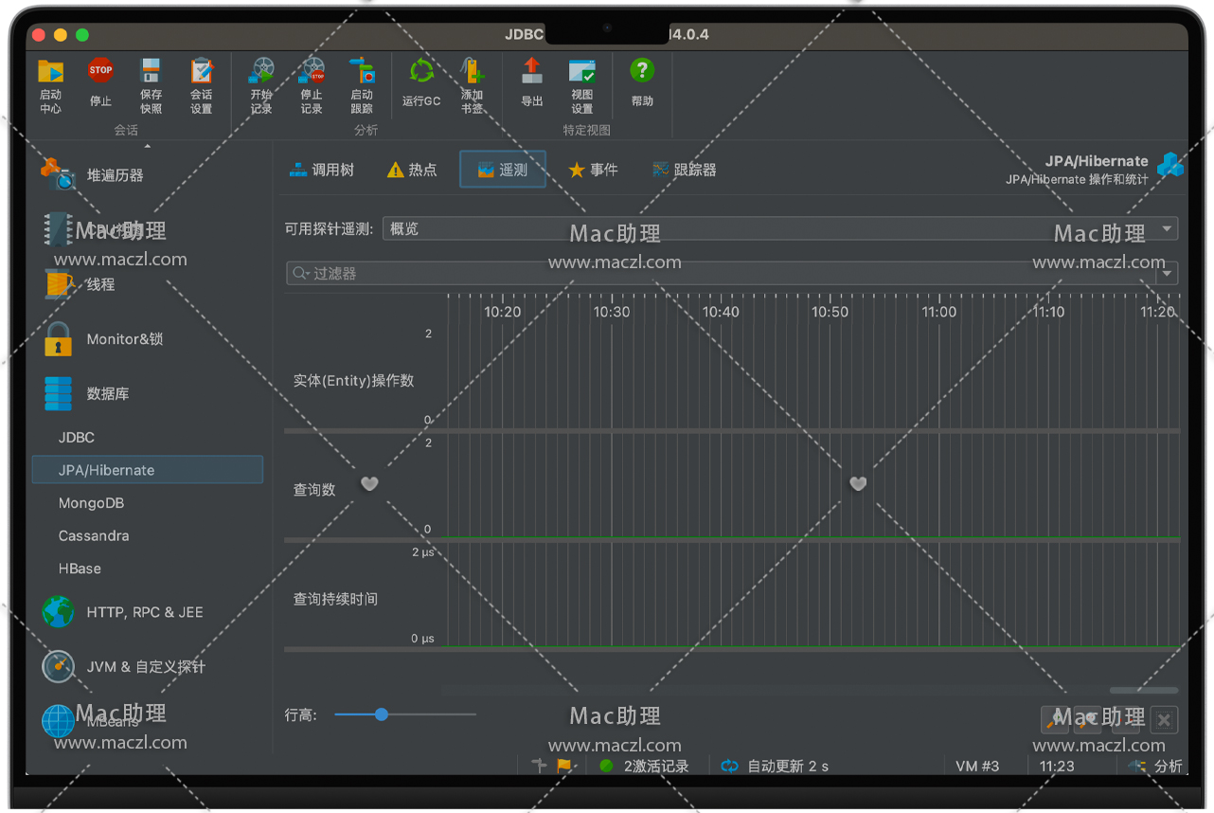Click the red 停止 stop icon
This screenshot has height=813, width=1214.
pyautogui.click(x=100, y=83)
